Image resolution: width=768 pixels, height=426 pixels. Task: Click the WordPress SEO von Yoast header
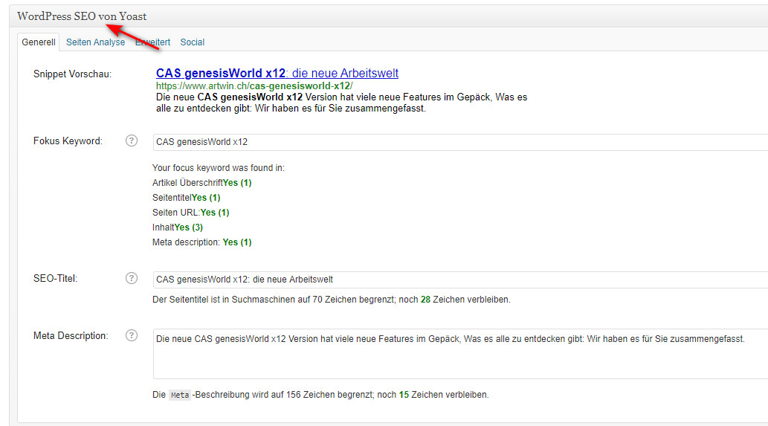pos(82,16)
